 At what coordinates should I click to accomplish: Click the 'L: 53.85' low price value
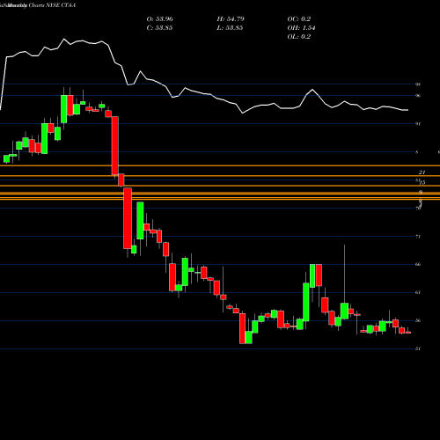(230, 28)
